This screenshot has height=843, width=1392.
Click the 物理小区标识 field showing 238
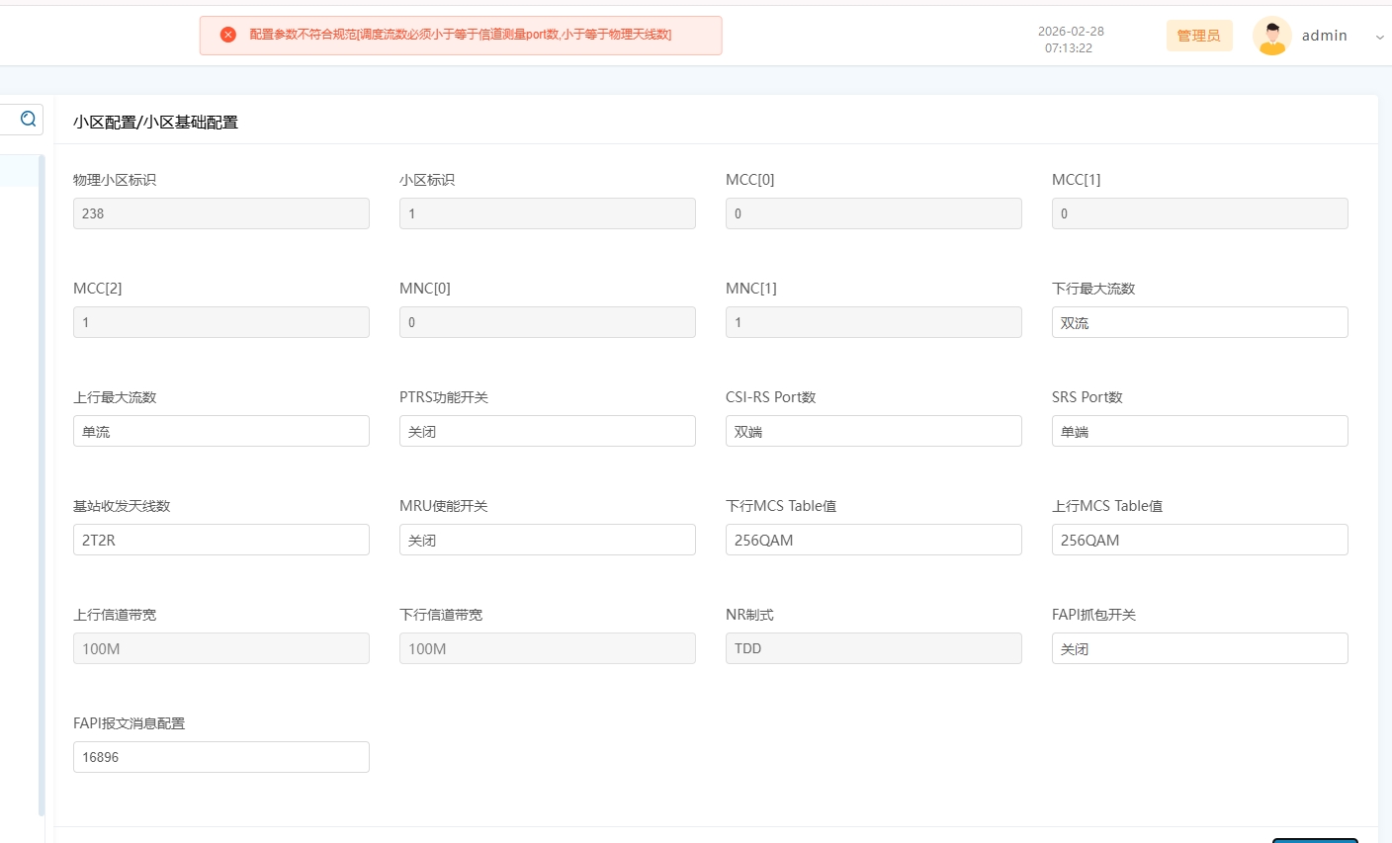tap(220, 213)
